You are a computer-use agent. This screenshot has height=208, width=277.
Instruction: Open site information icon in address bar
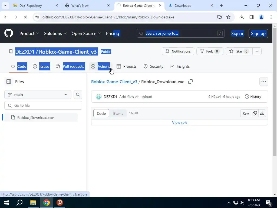point(37,17)
